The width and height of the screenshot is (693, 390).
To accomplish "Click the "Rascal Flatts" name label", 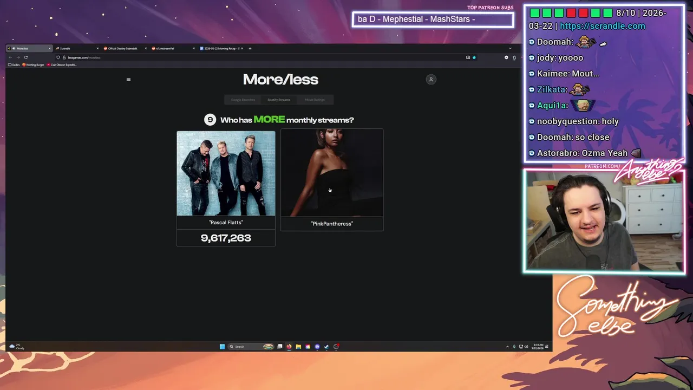I will (226, 223).
